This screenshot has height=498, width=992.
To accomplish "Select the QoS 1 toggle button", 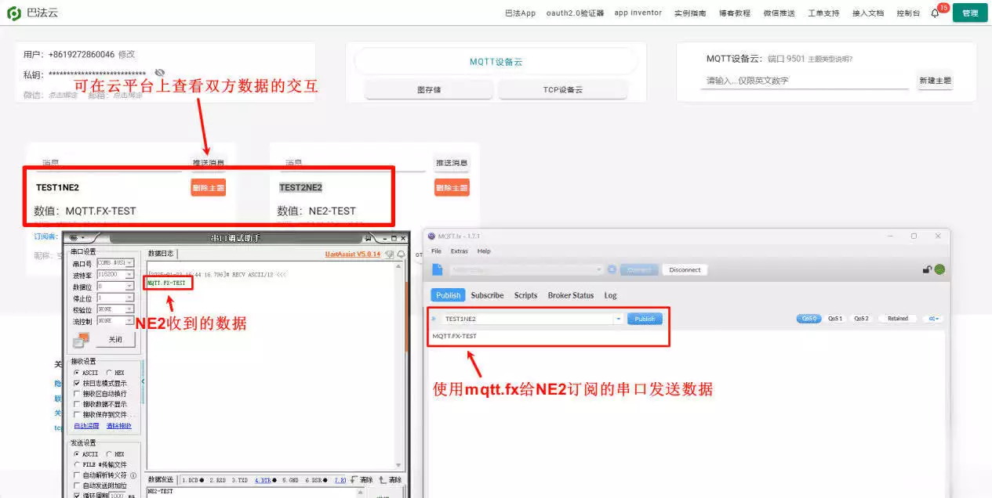I will coord(835,319).
